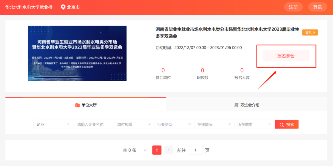Click the 前往 page number input box

pyautogui.click(x=195, y=150)
